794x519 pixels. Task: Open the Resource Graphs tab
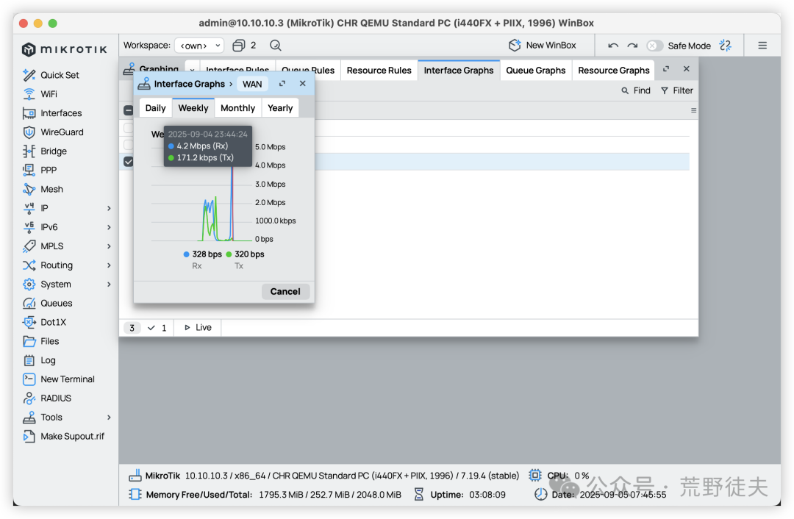pos(614,71)
